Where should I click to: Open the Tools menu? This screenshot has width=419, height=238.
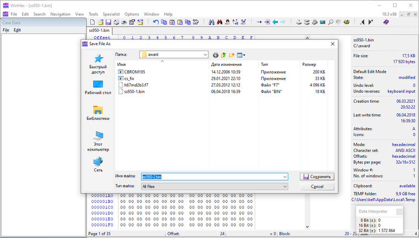point(93,14)
